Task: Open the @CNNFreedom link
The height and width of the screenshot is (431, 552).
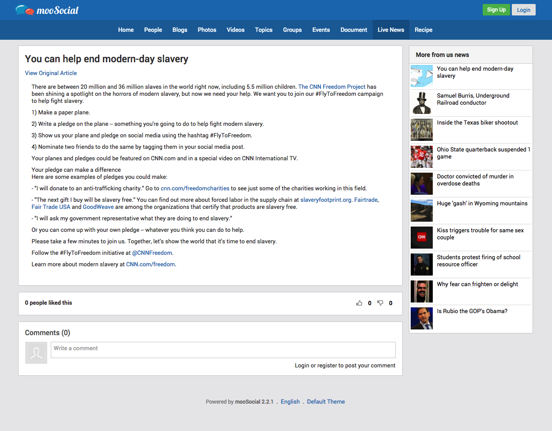Action: (152, 253)
